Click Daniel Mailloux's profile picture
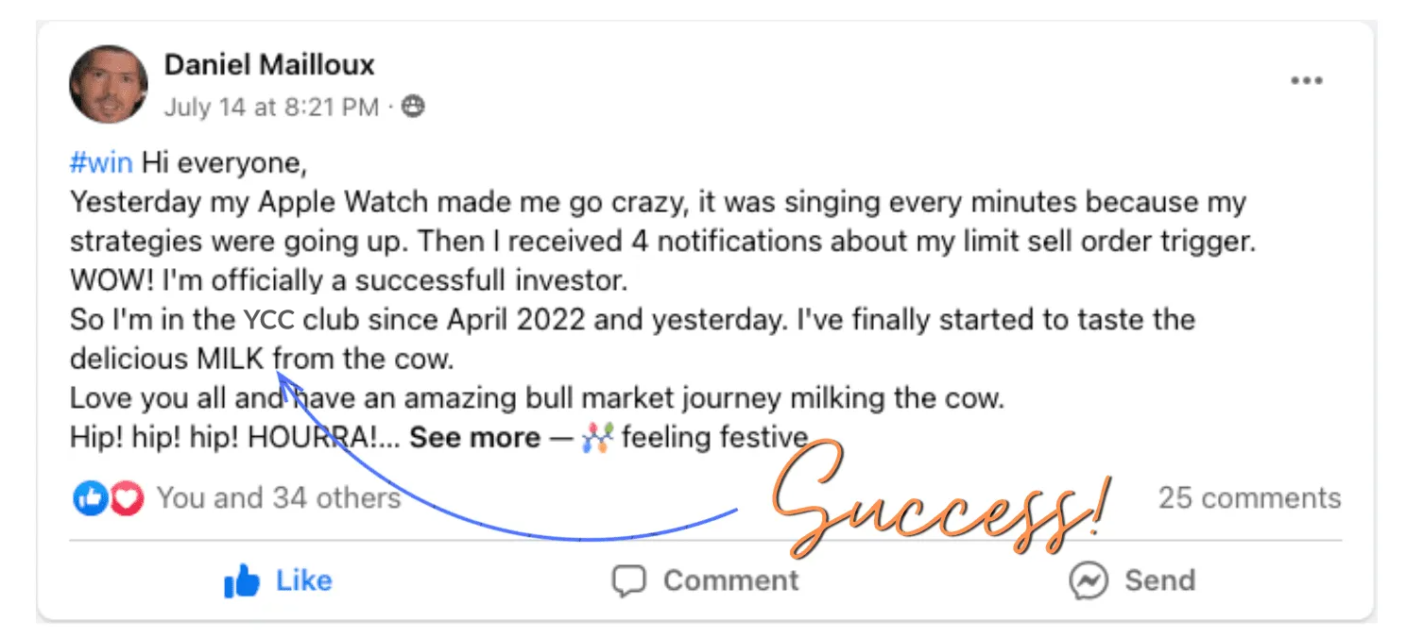1406x638 pixels. click(109, 84)
